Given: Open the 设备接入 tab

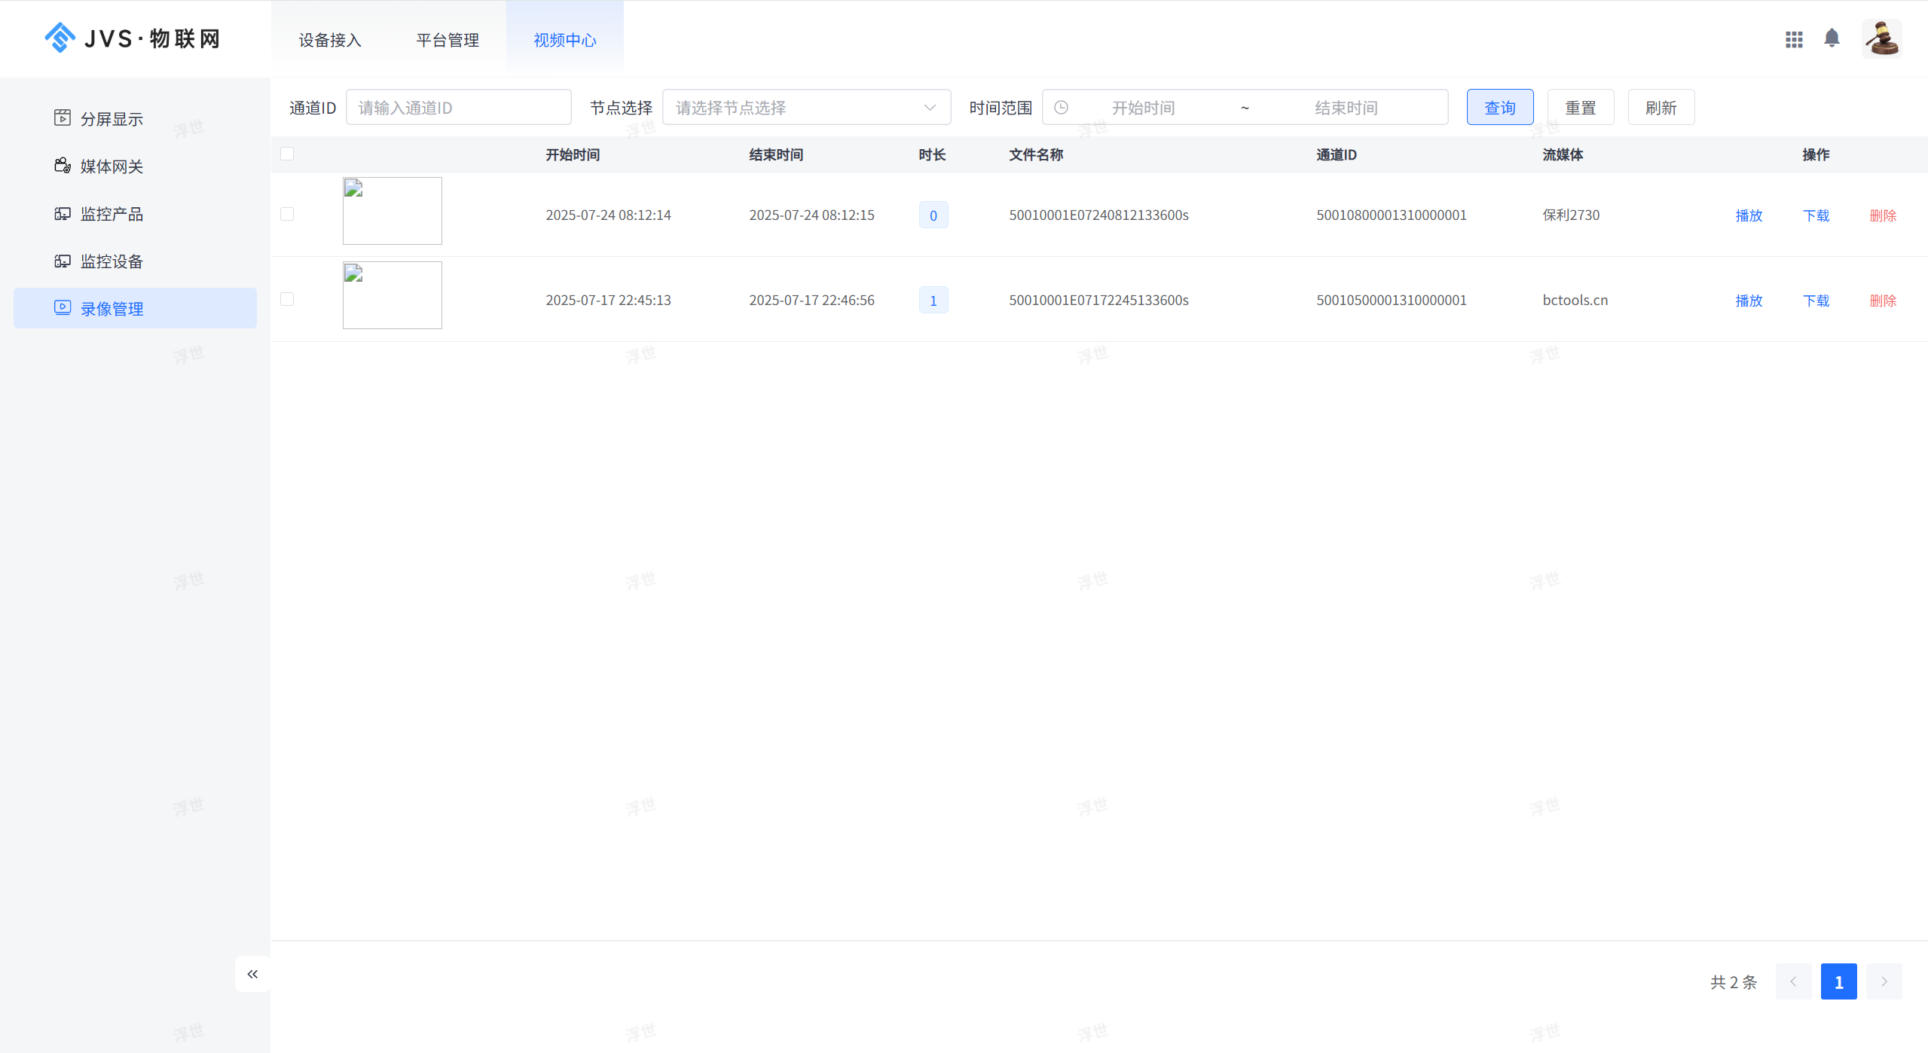Looking at the screenshot, I should (330, 39).
